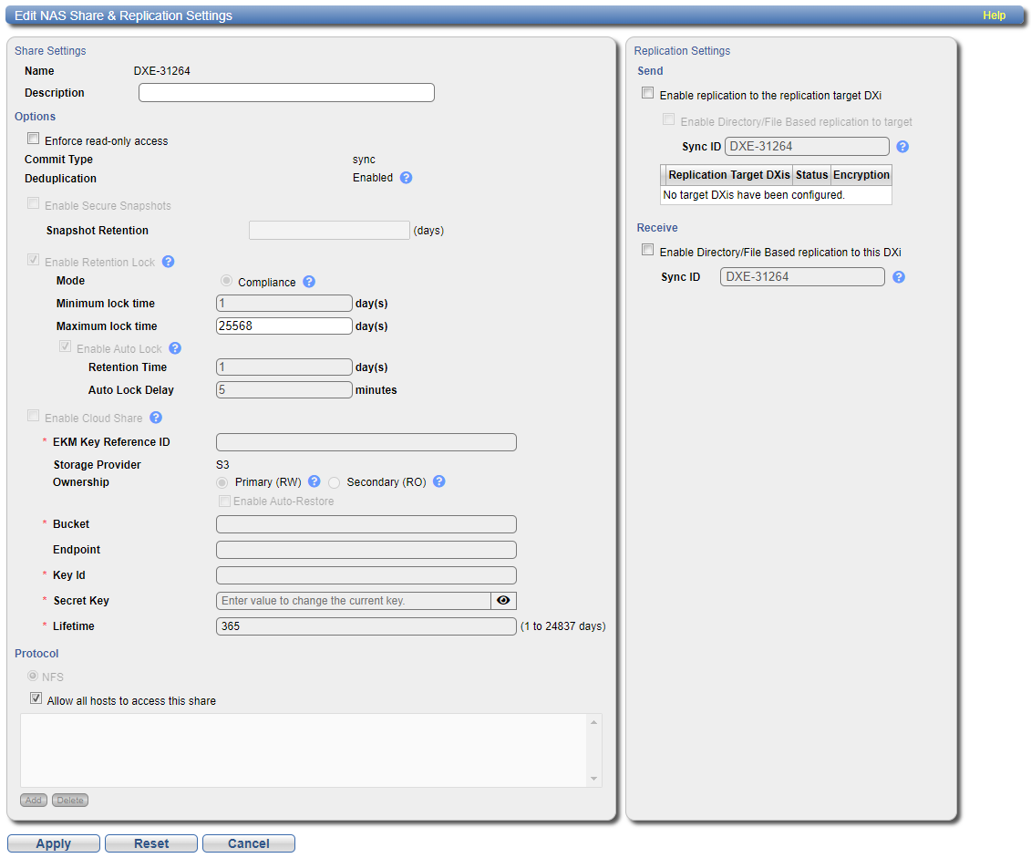Screen dimensions: 1031x858
Task: Click the Send Sync ID help icon
Action: pos(902,147)
